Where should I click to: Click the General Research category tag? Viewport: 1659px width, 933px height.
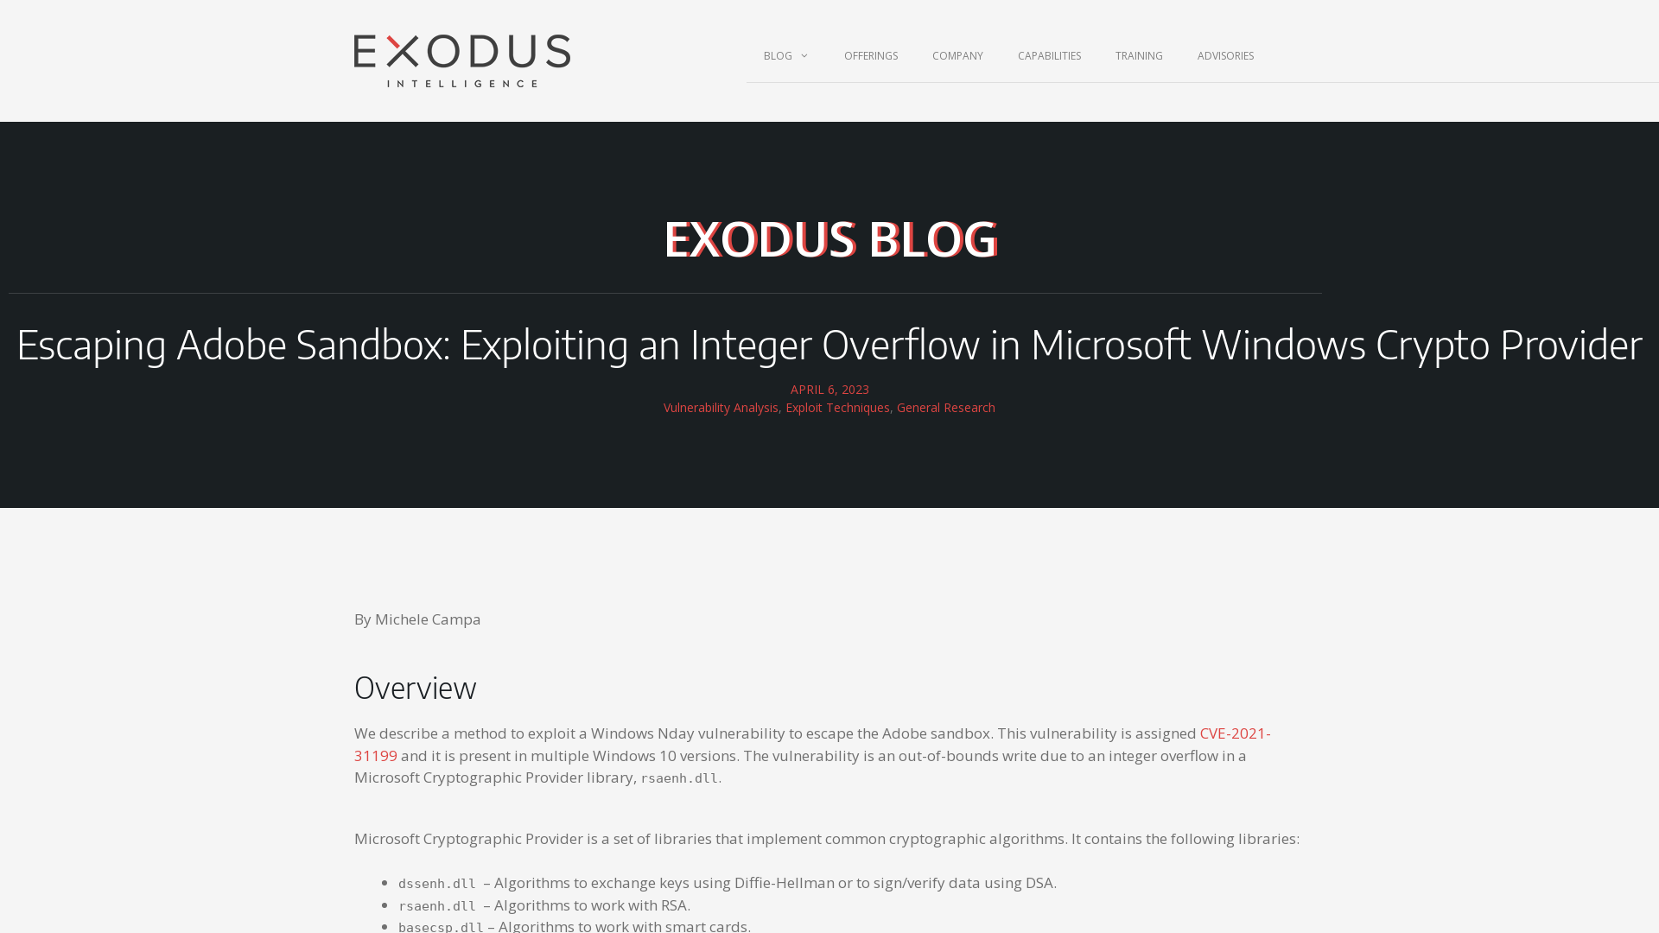coord(946,407)
